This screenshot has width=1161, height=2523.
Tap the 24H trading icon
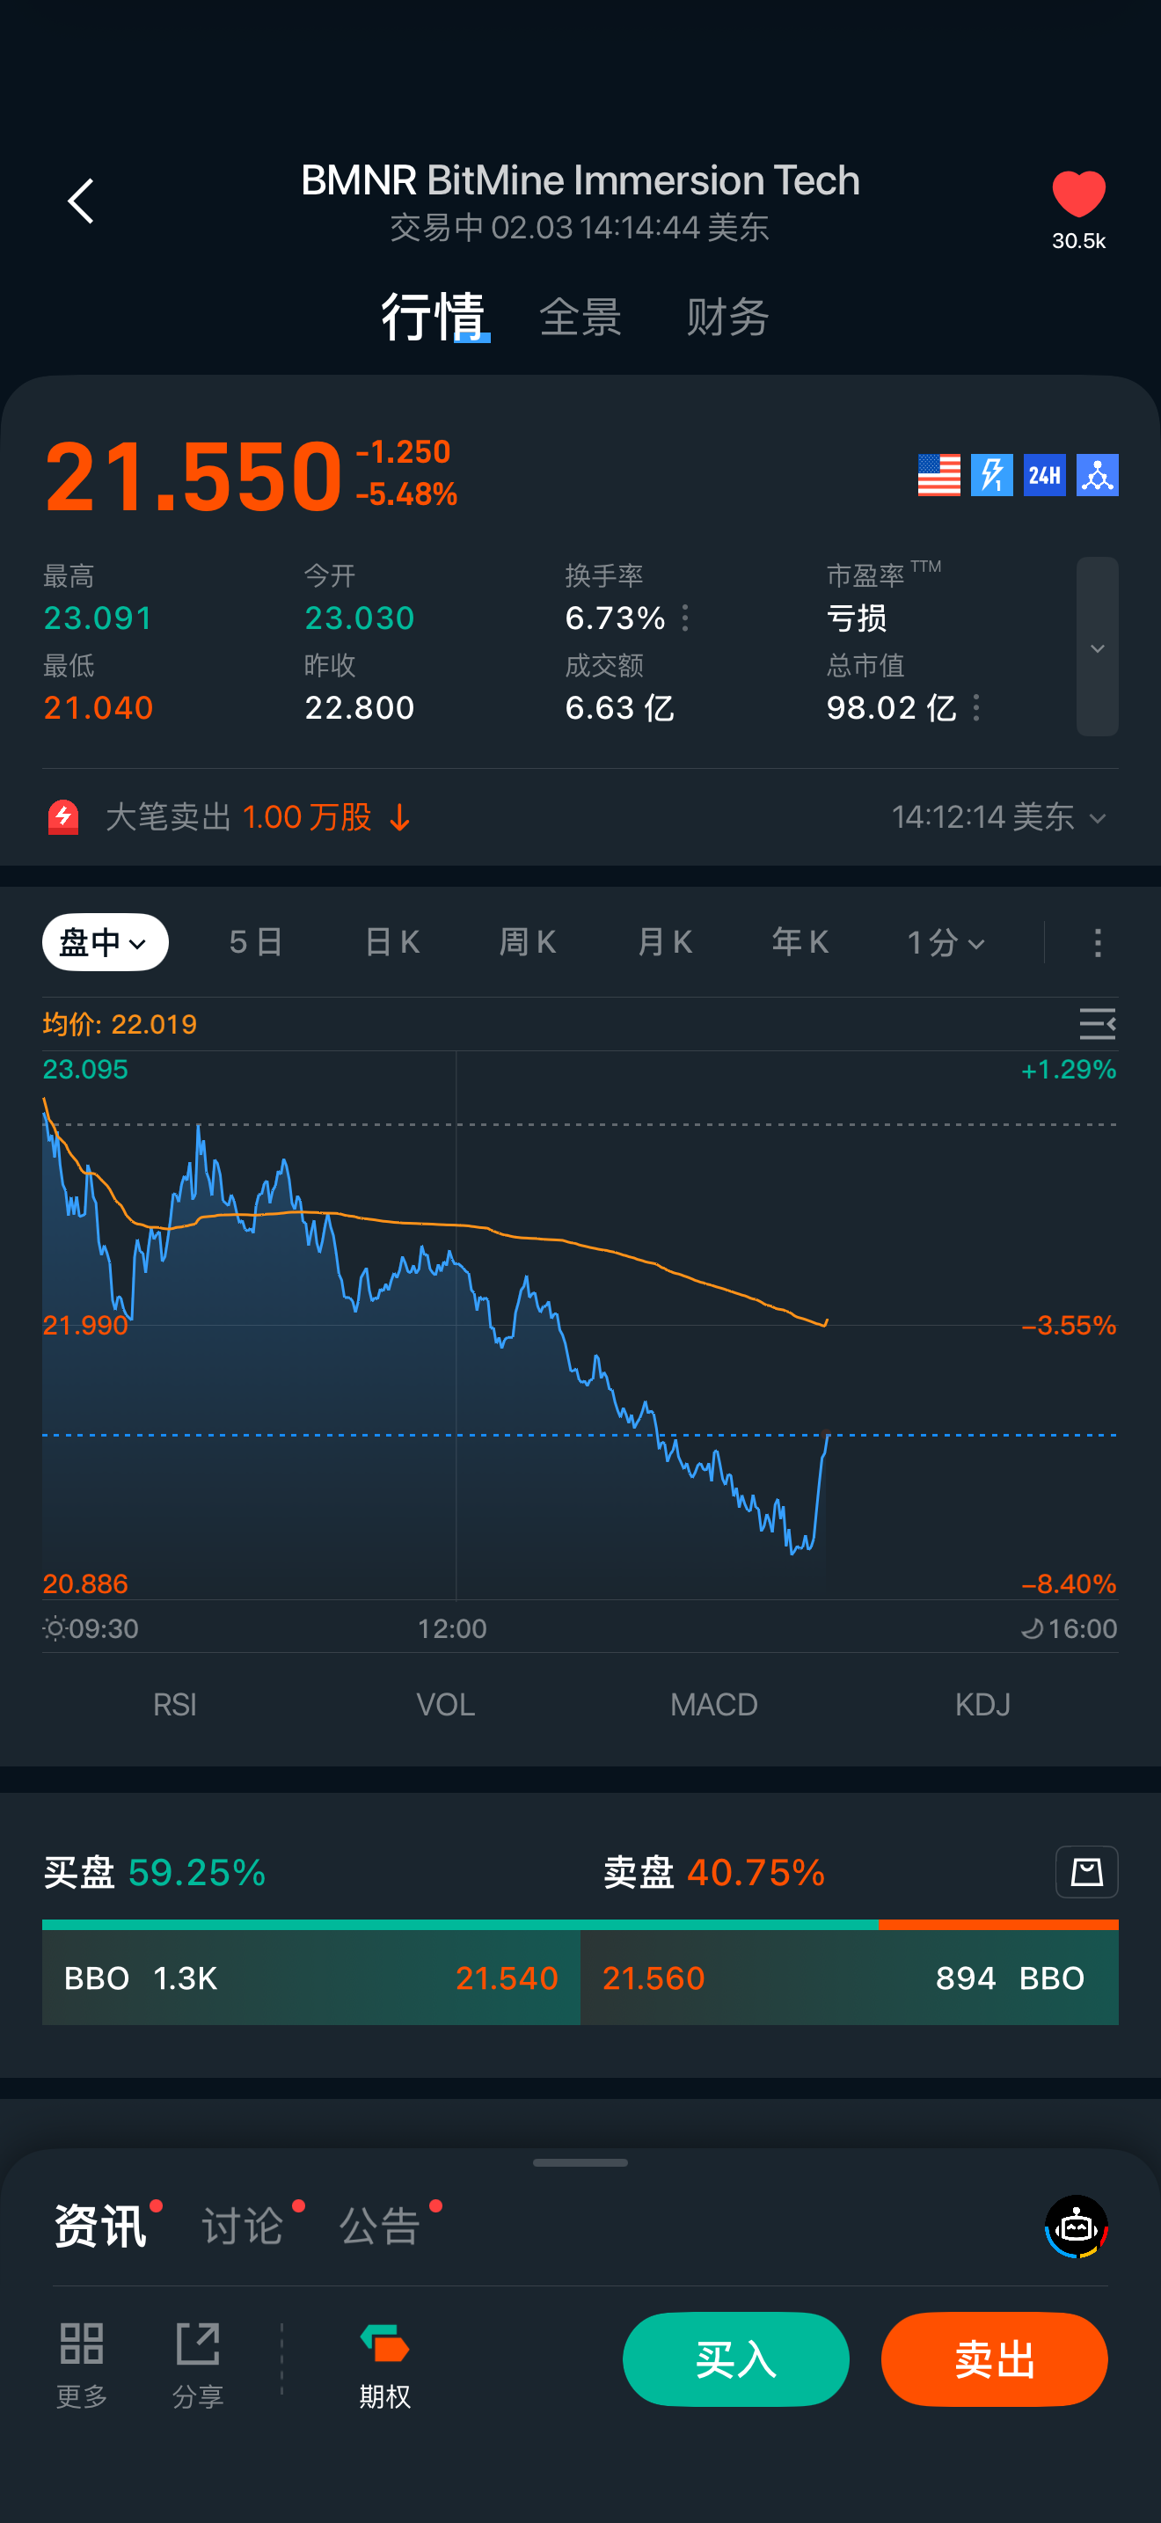[x=1043, y=476]
